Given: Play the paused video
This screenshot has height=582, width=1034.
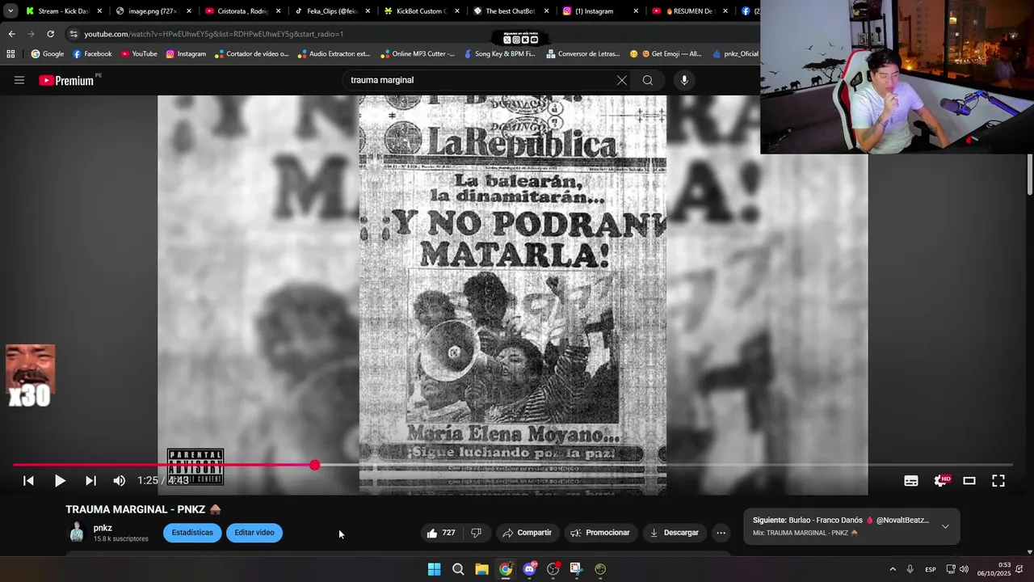Looking at the screenshot, I should pyautogui.click(x=60, y=481).
